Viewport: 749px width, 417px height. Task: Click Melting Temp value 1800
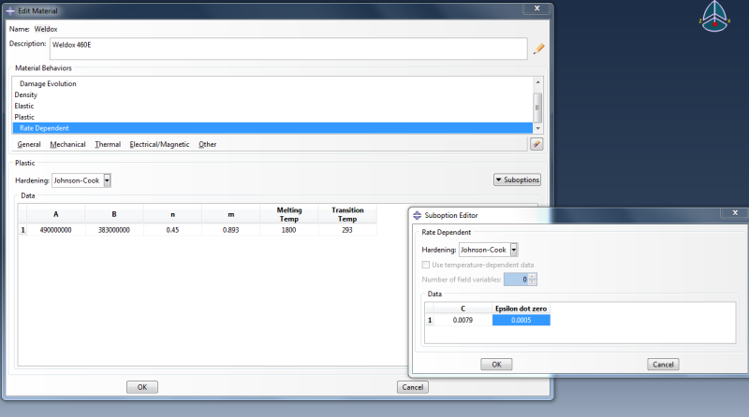289,230
